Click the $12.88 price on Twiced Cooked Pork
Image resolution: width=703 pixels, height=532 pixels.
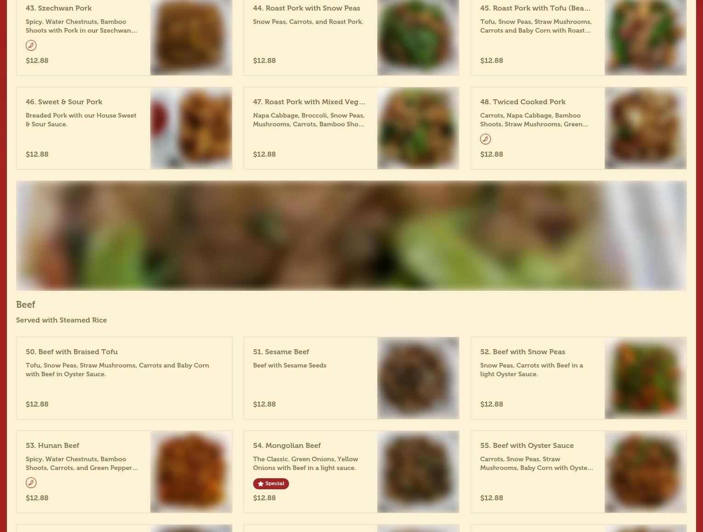pyautogui.click(x=492, y=154)
